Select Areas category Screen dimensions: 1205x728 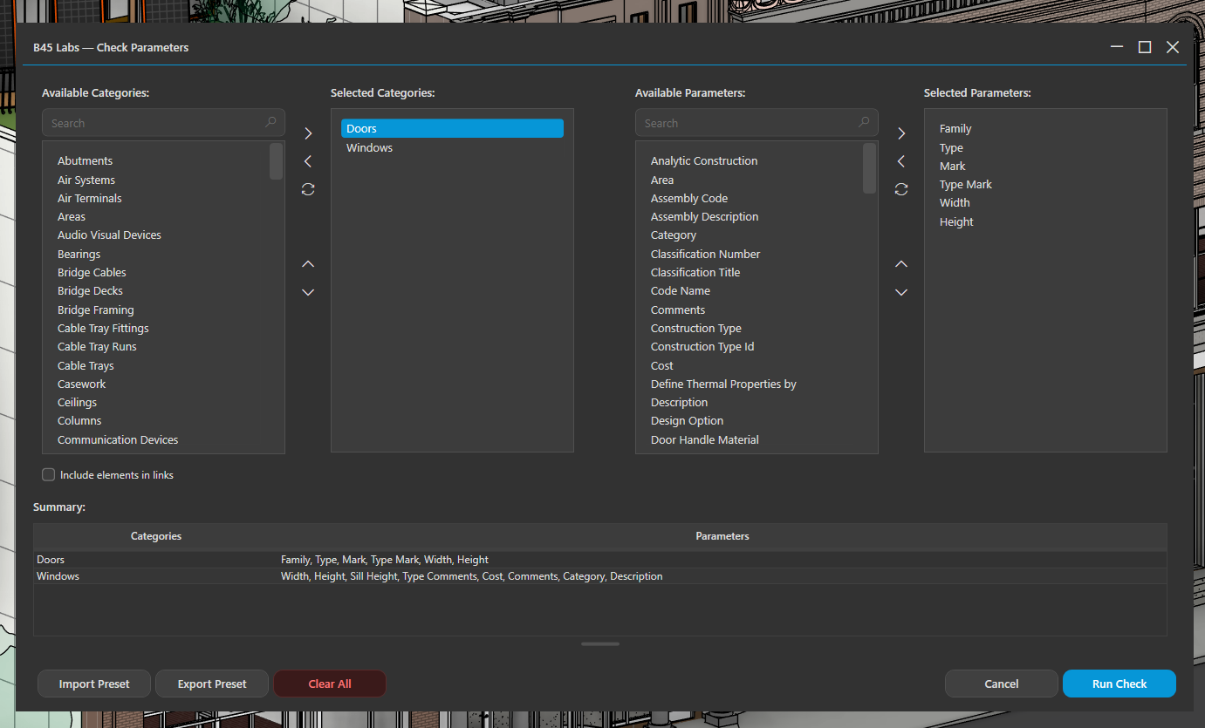[72, 216]
